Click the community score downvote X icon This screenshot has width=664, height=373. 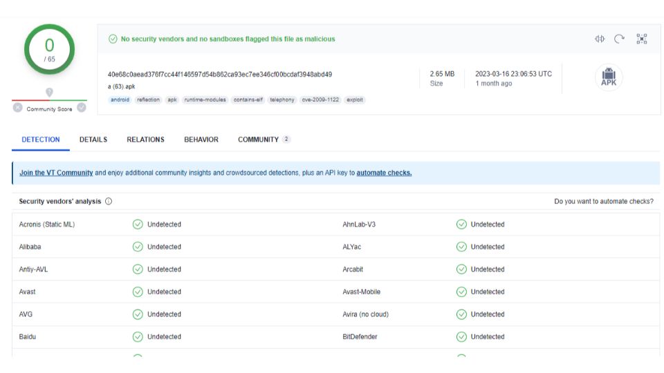[18, 108]
